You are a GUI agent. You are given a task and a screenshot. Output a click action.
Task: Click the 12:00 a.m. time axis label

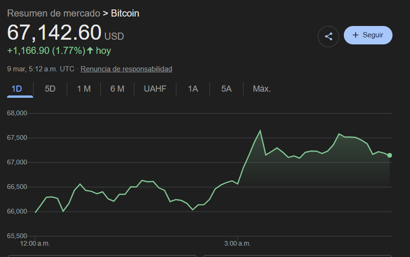click(x=35, y=243)
